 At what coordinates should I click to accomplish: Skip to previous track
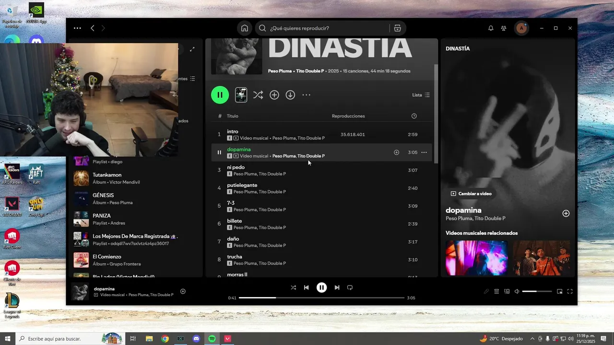click(x=307, y=287)
